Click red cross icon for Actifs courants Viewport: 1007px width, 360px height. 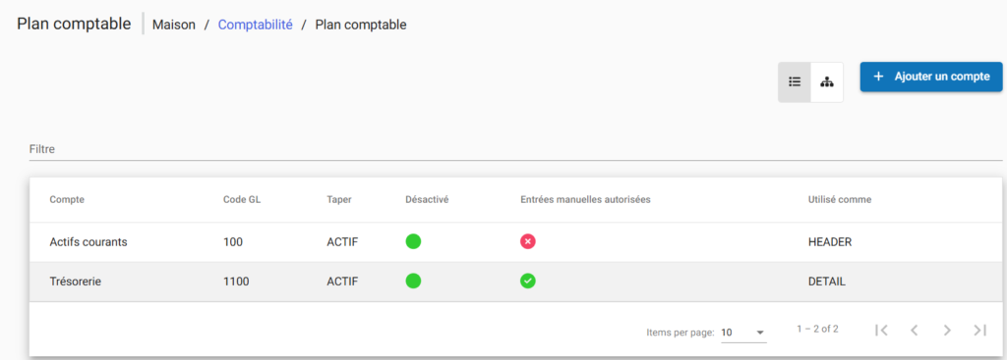pyautogui.click(x=528, y=242)
